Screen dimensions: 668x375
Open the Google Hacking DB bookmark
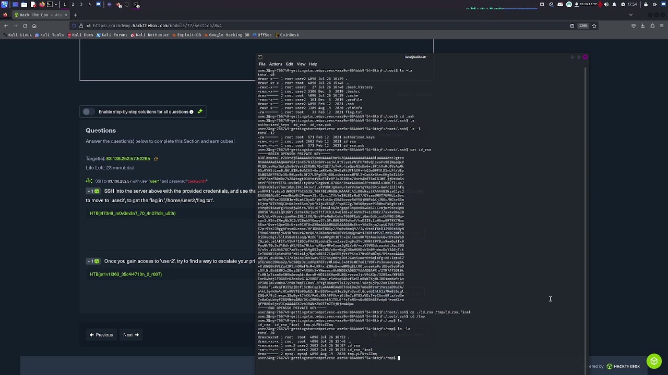[226, 35]
